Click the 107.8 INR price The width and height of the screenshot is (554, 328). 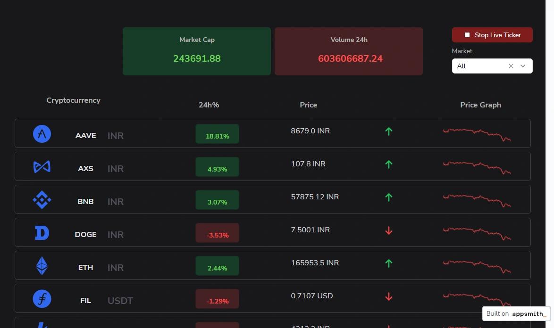pos(308,164)
